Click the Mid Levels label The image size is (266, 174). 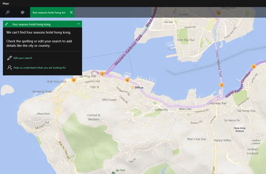[110, 100]
